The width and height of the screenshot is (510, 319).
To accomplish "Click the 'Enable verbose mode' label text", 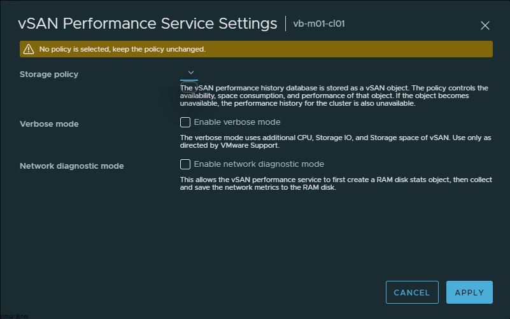I will point(237,122).
